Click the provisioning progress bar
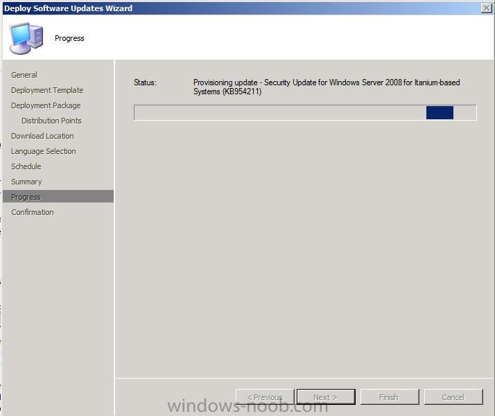The height and width of the screenshot is (416, 495). (x=305, y=113)
